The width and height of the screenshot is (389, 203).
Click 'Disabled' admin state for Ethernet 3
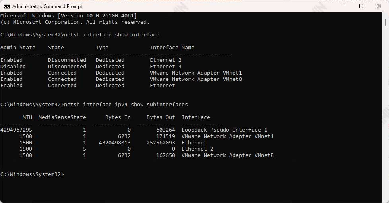(13, 66)
